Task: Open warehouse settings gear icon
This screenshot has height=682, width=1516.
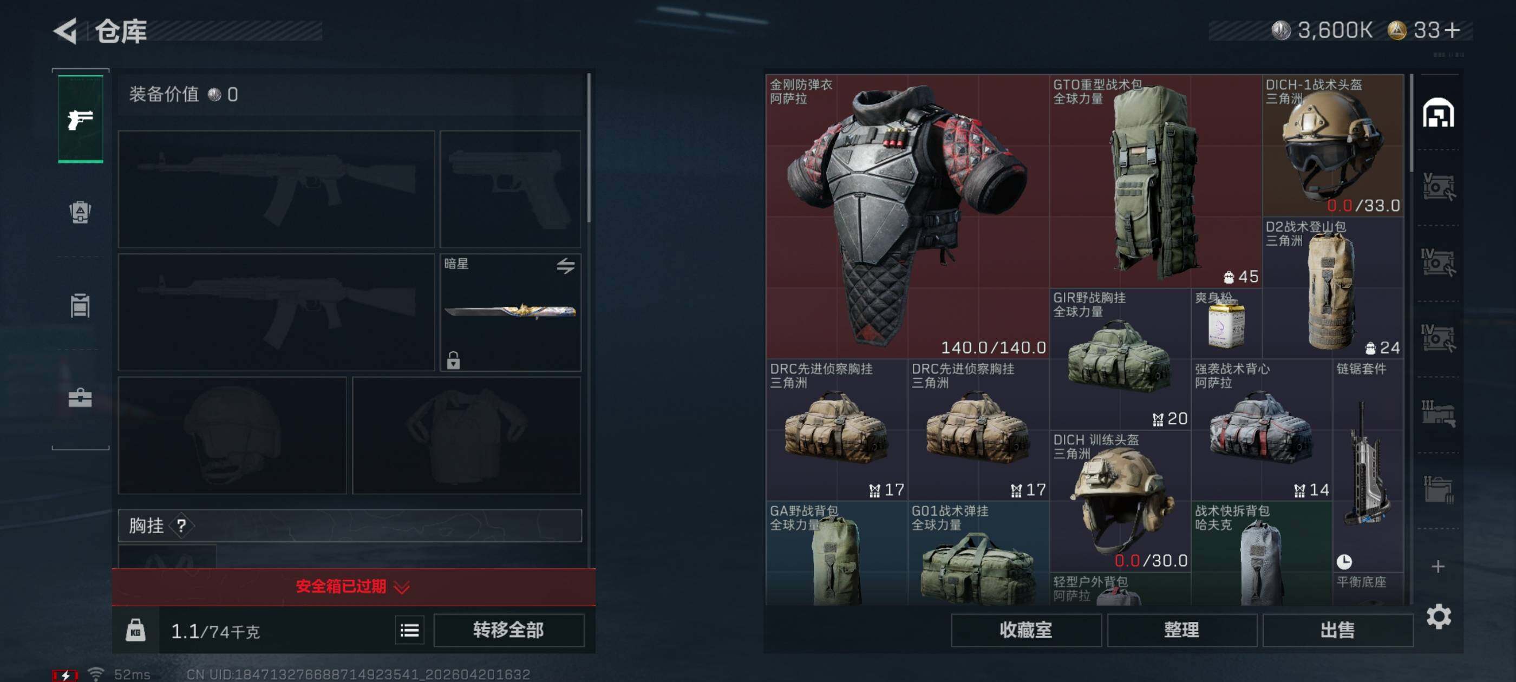Action: pos(1439,616)
